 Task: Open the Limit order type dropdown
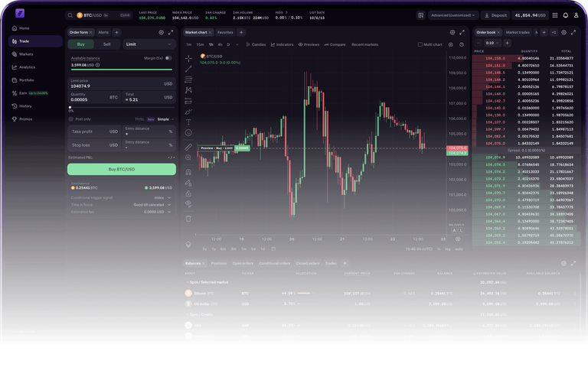[x=149, y=44]
